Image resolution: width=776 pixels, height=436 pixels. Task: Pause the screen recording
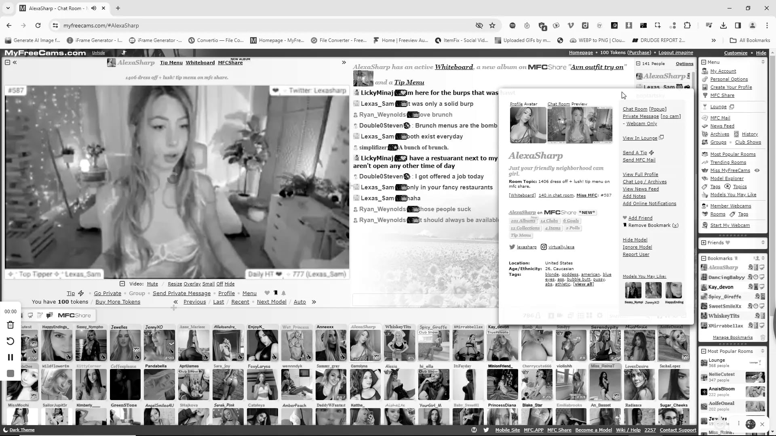11,357
